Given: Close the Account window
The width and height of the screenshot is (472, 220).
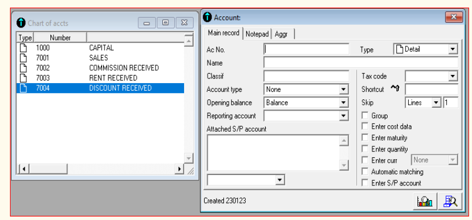Looking at the screenshot, I should pos(454,16).
